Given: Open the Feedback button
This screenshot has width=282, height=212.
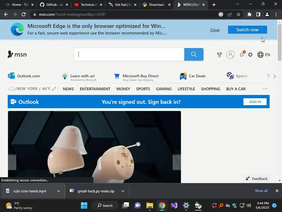Looking at the screenshot, I should [x=257, y=179].
